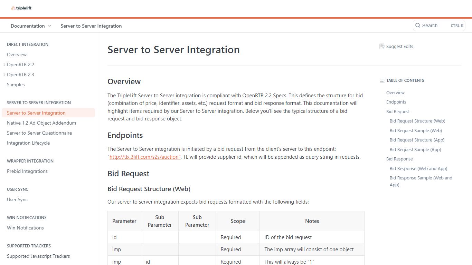Click the SUPPORTED TRACKERS section heading
The image size is (472, 265).
(29, 246)
